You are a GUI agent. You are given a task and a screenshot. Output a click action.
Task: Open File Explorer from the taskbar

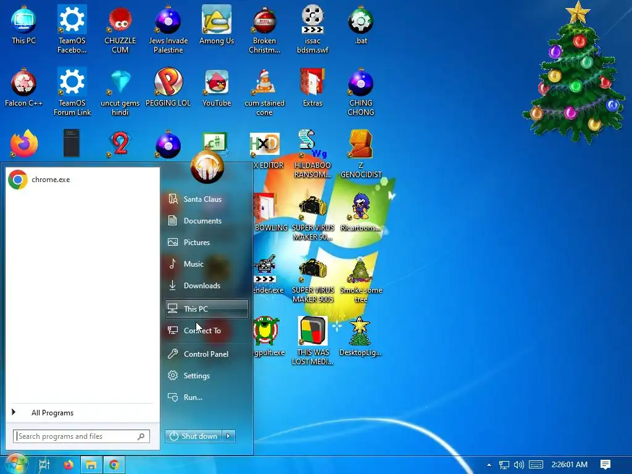[91, 465]
